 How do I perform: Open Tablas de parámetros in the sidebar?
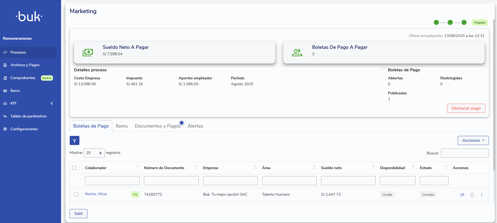28,116
